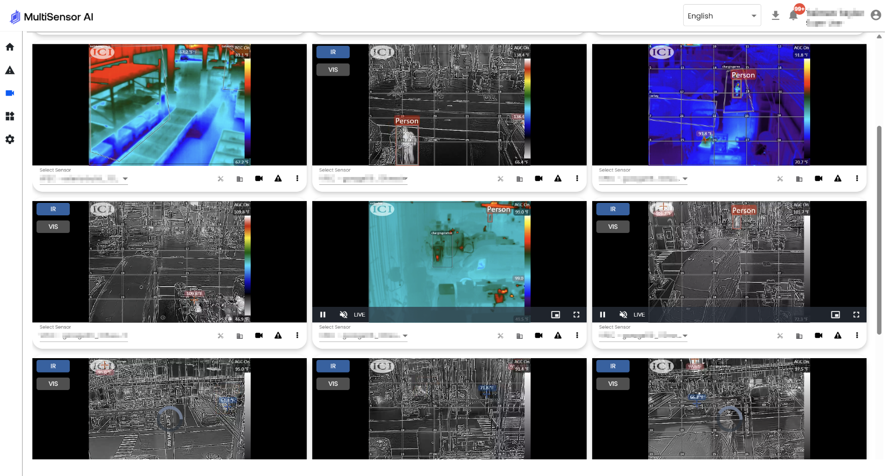Switch the bottom-right feed to VIS mode

(612, 384)
